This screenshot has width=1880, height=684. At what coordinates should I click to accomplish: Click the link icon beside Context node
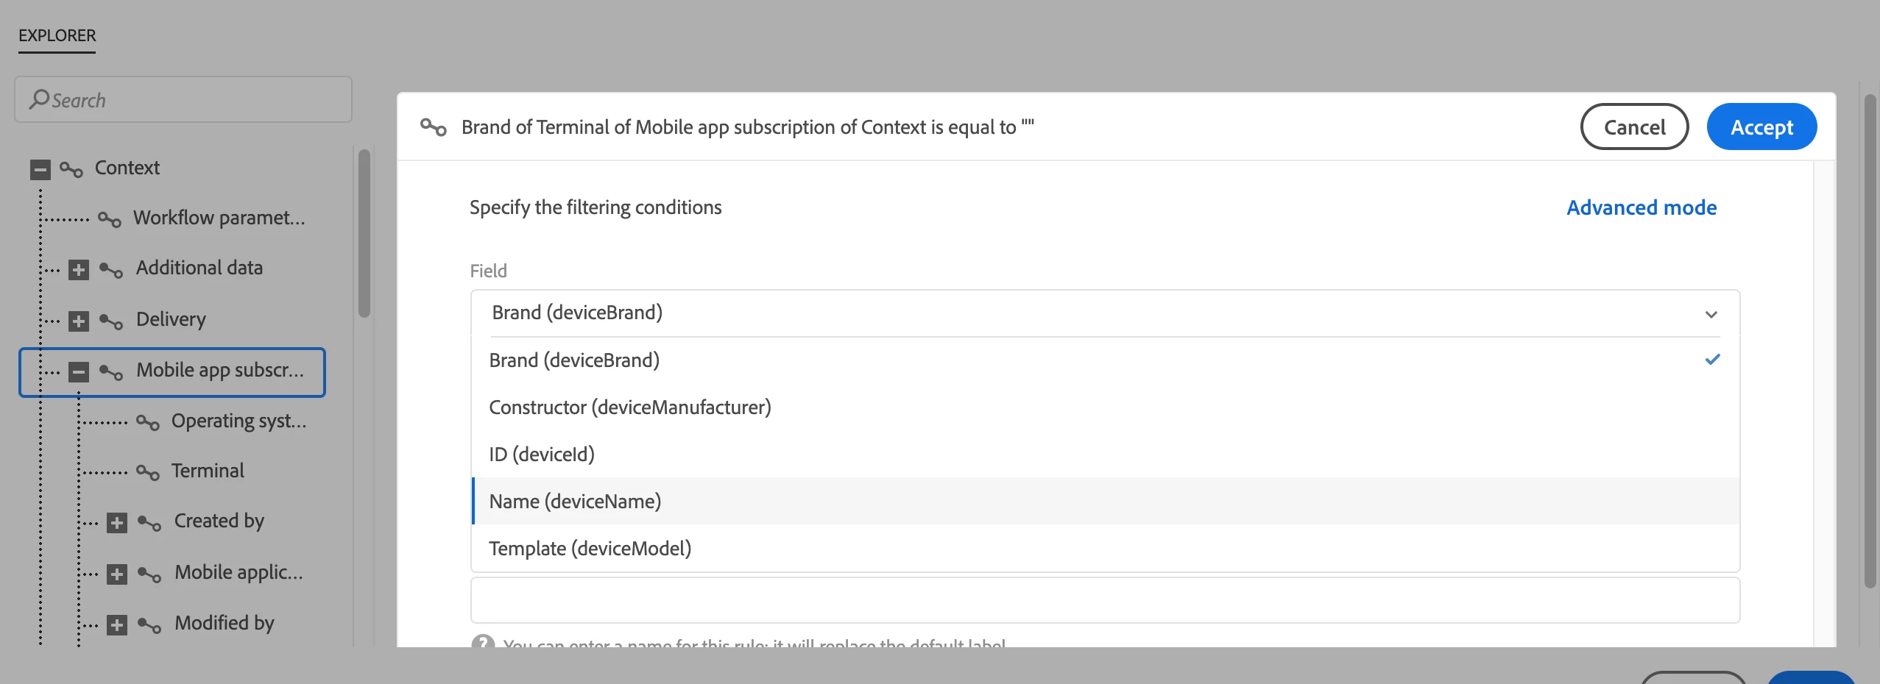point(71,169)
